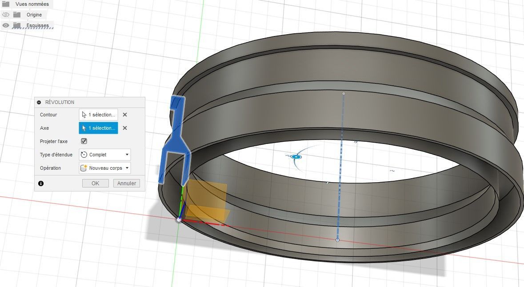
Task: Select Vues nommées in the browser
Action: [x=32, y=4]
